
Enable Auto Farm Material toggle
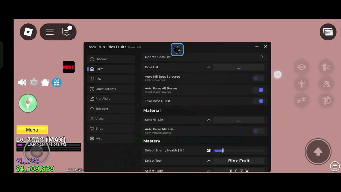[258, 131]
